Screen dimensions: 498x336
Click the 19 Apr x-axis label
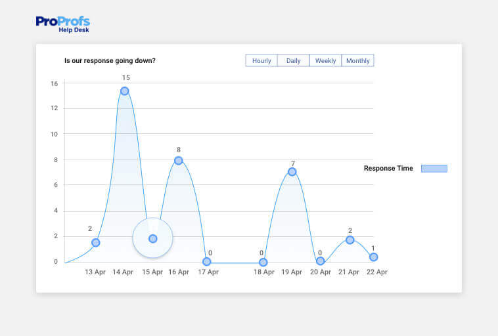tap(292, 272)
